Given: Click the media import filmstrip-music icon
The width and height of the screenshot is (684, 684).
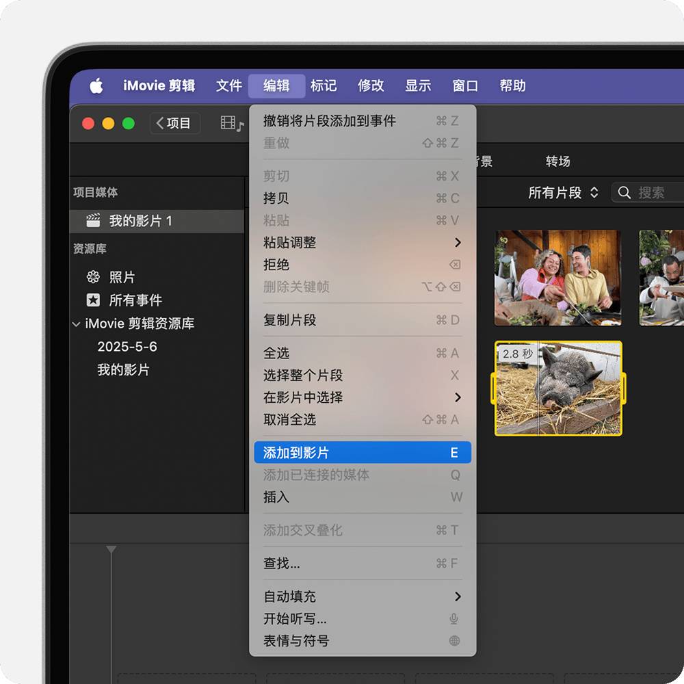Looking at the screenshot, I should pos(232,123).
